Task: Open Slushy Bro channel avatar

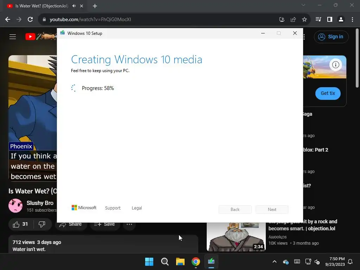Action: click(15, 206)
